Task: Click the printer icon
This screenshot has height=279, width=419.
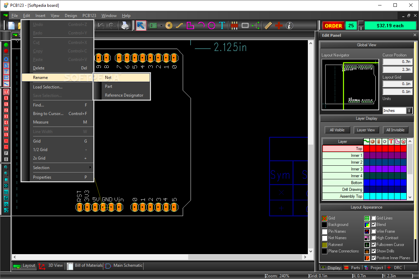Action: 125,26
